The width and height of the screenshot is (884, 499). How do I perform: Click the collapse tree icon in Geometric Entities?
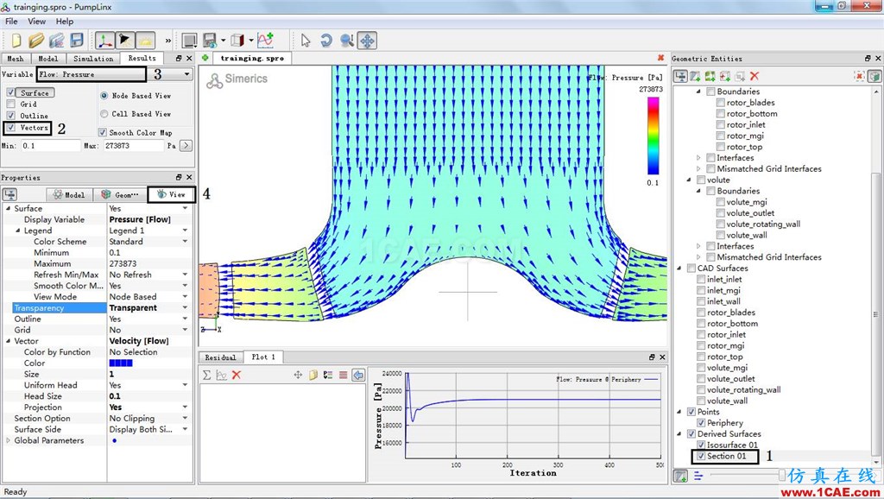[681, 76]
